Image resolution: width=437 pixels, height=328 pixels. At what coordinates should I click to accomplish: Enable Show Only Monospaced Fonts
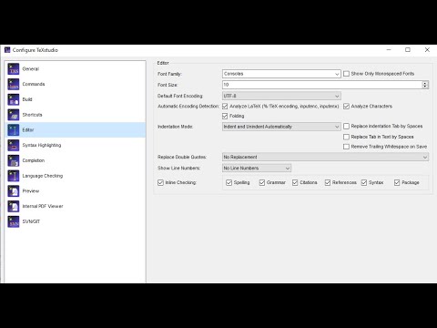click(x=346, y=74)
